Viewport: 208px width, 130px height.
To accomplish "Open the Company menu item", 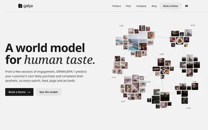I will pos(141,6).
